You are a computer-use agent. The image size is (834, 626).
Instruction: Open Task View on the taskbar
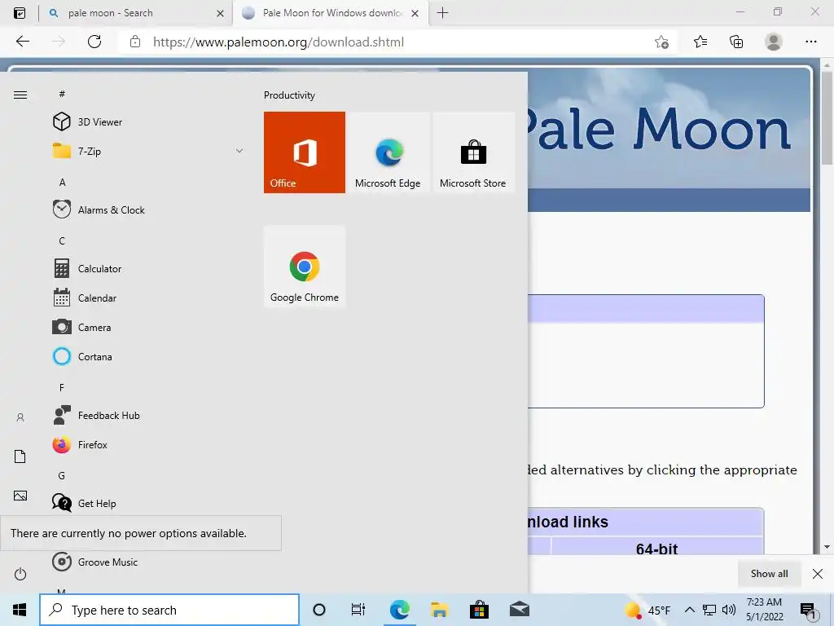[x=358, y=610]
